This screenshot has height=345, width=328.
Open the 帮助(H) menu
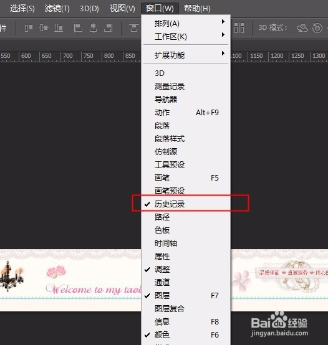tap(197, 9)
